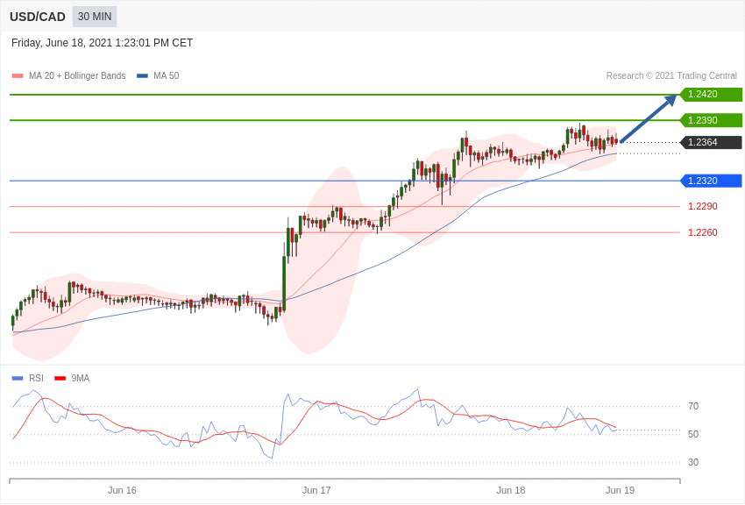Click the RSI legend label
Viewport: 745px width, 505px height.
36,378
